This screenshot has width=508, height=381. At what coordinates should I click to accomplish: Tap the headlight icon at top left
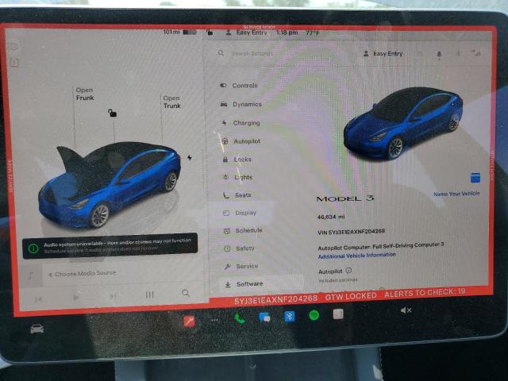coord(13,47)
